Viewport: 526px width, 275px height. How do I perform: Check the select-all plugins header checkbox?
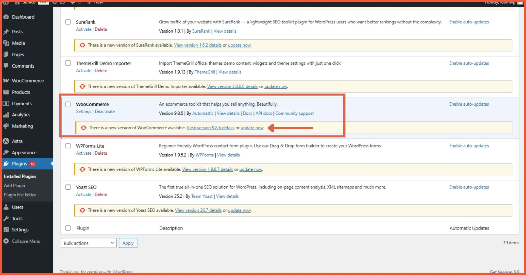tap(68, 228)
